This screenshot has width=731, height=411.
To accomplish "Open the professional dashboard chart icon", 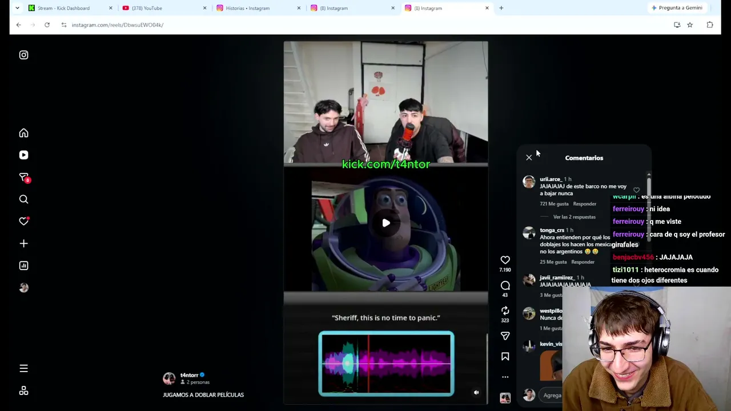I will coord(23,265).
